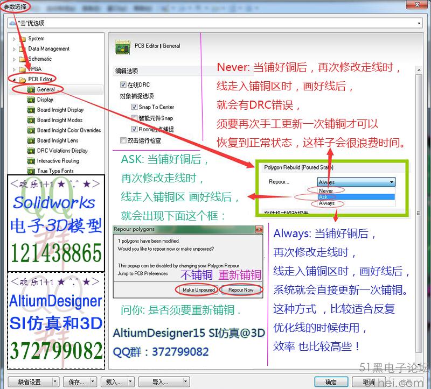Click the Board Insight Modes icon
Viewport: 431px width, 389px height.
(31, 120)
